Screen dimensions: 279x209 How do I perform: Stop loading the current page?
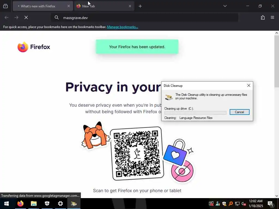26,17
